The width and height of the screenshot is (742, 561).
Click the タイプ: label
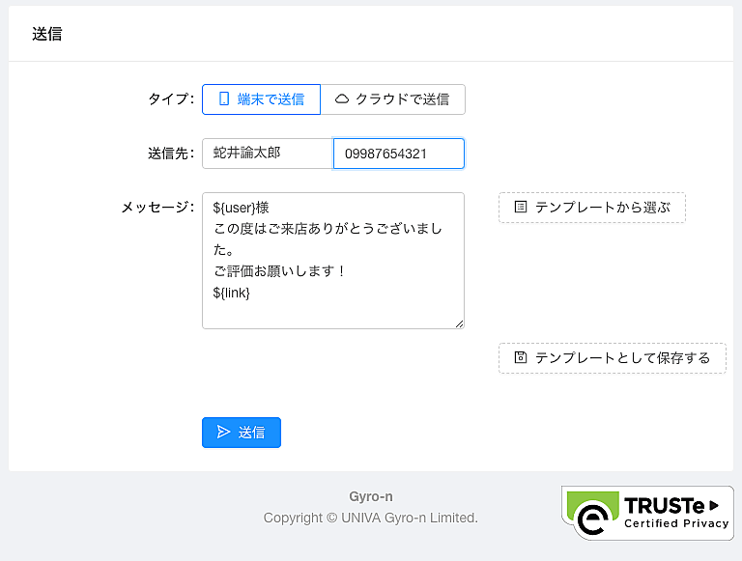click(x=171, y=99)
